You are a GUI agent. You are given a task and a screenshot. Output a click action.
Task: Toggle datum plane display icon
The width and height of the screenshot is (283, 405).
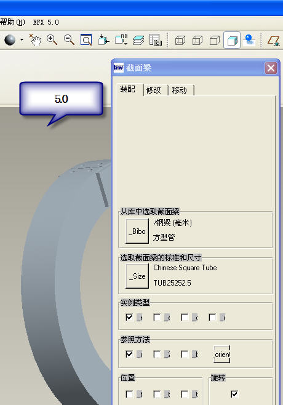tap(274, 41)
